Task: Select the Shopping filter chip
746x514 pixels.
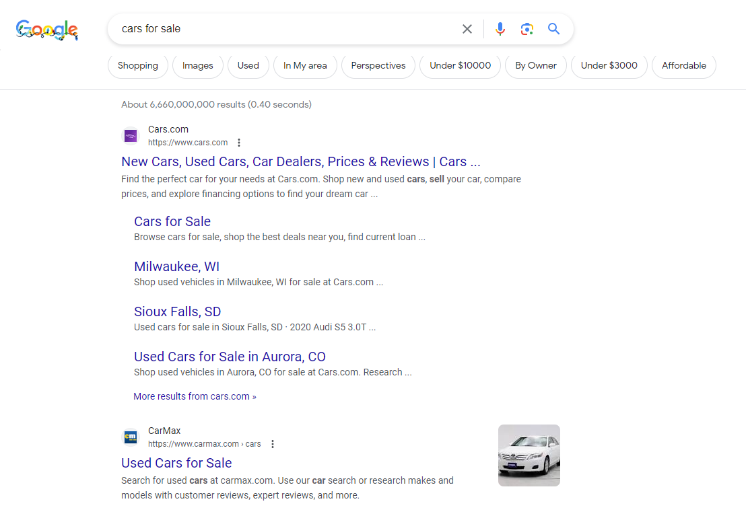Action: 138,66
